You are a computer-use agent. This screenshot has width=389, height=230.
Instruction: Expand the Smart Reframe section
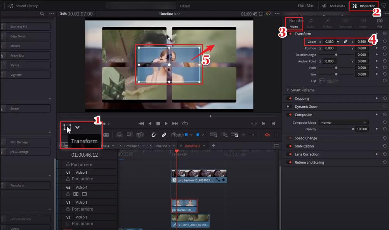pos(288,90)
